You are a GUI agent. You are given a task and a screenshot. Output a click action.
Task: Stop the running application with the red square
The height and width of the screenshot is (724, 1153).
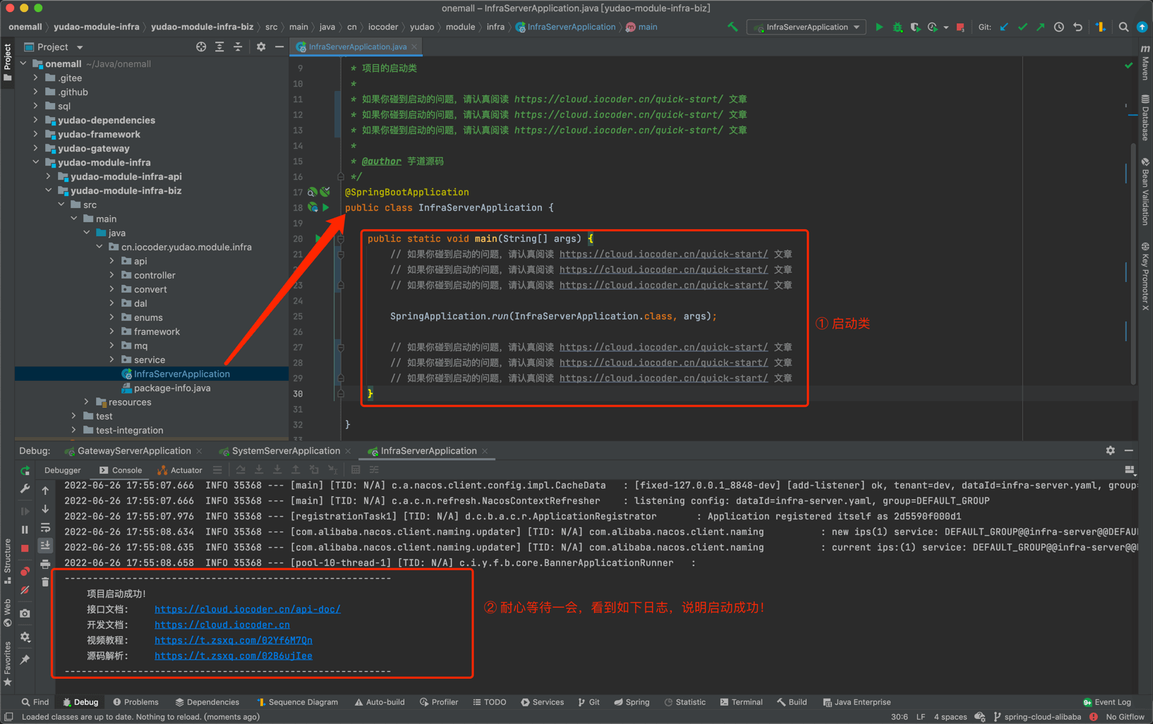[960, 27]
